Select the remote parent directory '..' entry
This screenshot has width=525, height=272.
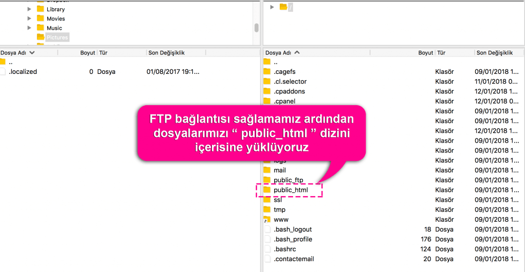276,62
